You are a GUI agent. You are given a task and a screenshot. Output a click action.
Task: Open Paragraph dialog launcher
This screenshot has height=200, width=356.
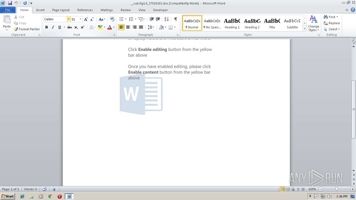178,35
